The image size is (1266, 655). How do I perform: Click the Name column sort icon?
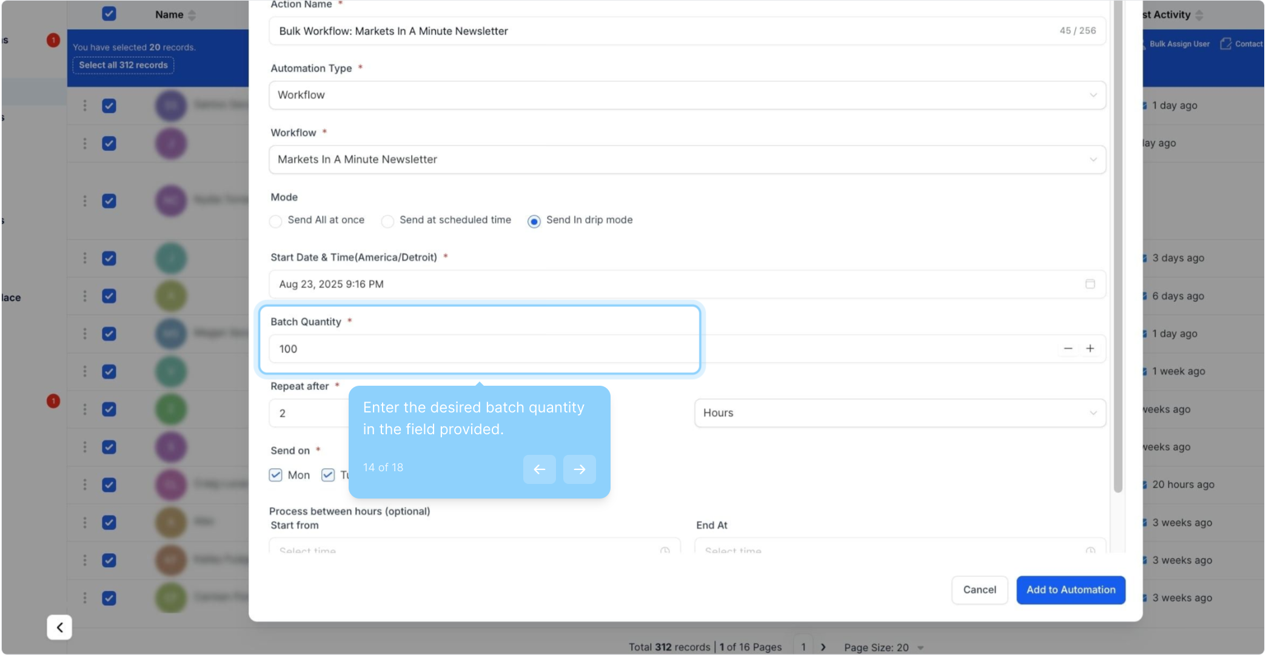pyautogui.click(x=192, y=15)
